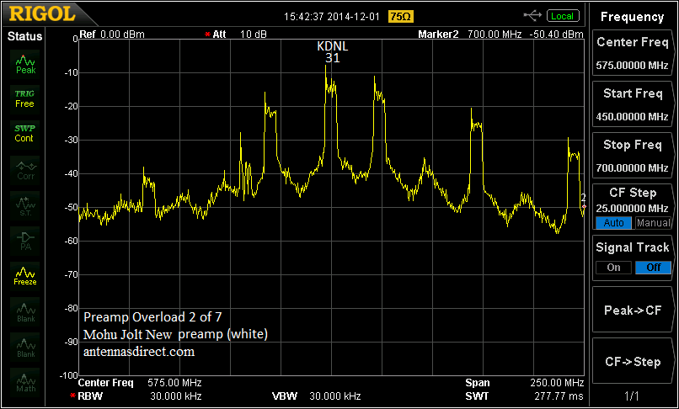
Task: Open the Center Freq softkey
Action: [x=632, y=53]
